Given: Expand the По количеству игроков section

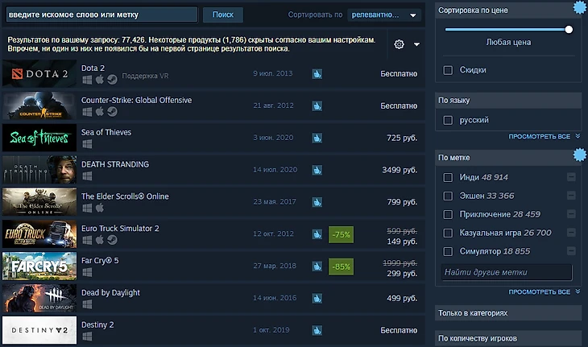Looking at the screenshot, I should pos(508,338).
